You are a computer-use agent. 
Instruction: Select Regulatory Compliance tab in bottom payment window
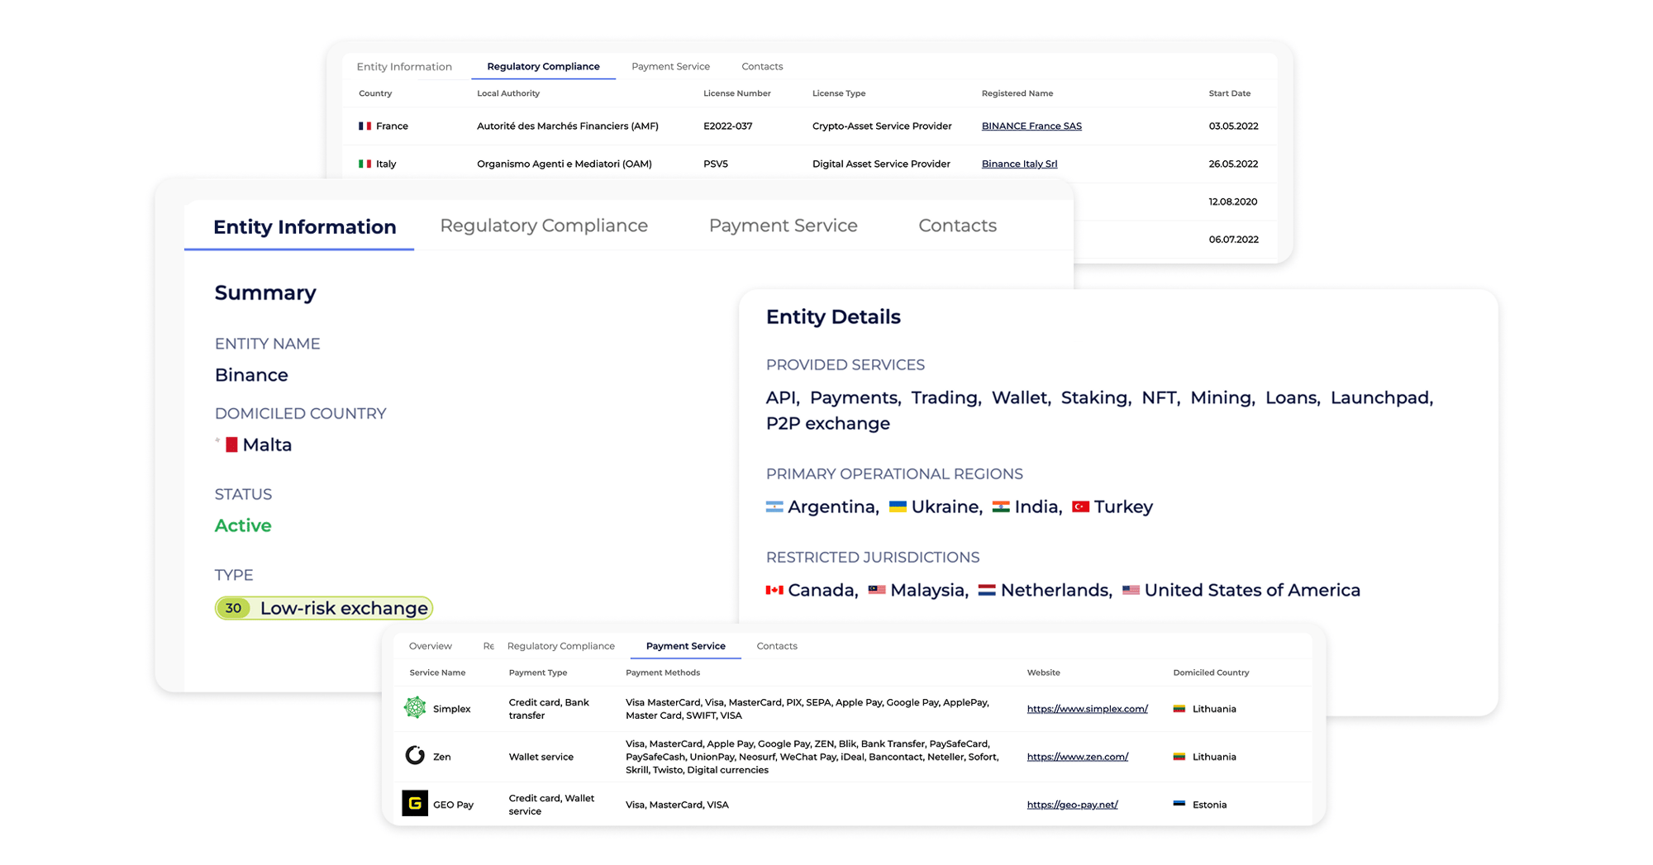(560, 646)
